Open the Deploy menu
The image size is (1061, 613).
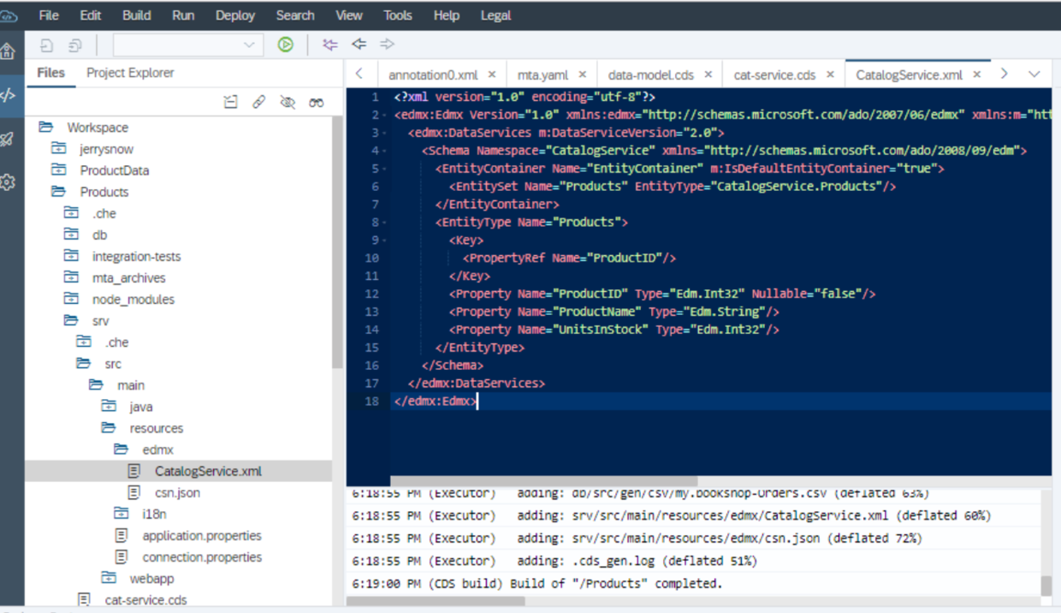tap(235, 15)
